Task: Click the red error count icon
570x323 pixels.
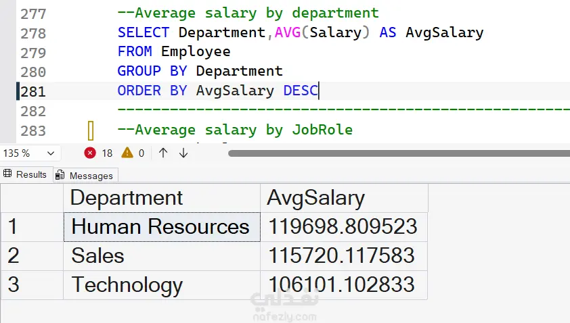Action: [x=90, y=153]
